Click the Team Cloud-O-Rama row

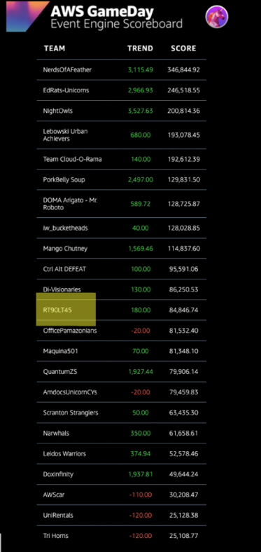121,159
